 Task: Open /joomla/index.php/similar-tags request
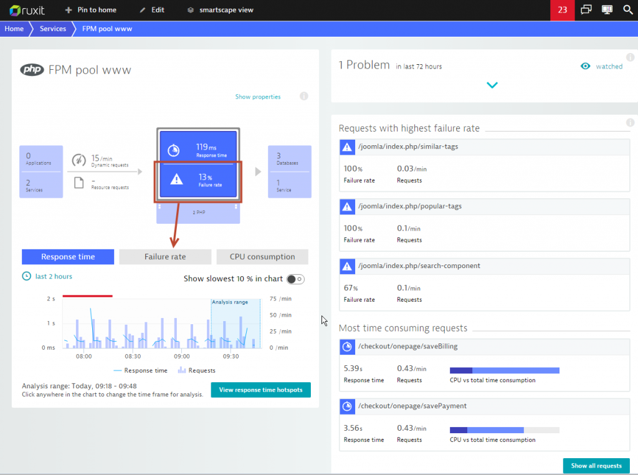408,146
